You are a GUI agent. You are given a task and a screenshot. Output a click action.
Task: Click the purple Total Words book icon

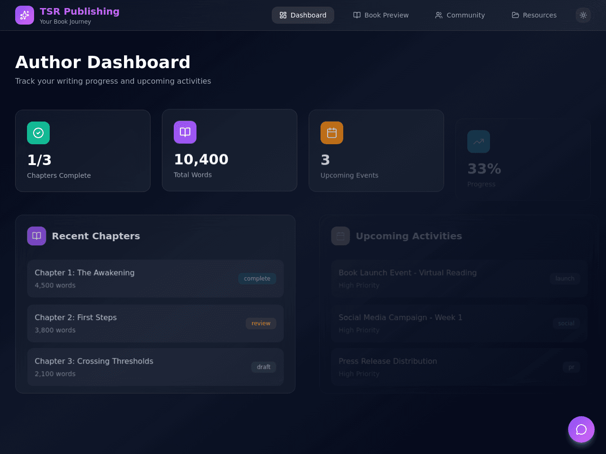(x=185, y=132)
